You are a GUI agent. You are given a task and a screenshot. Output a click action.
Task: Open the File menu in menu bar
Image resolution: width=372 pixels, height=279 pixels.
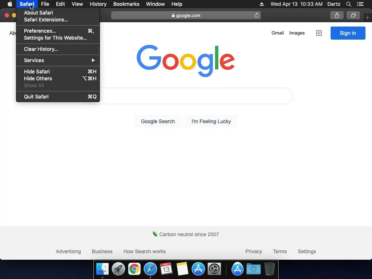(x=45, y=4)
